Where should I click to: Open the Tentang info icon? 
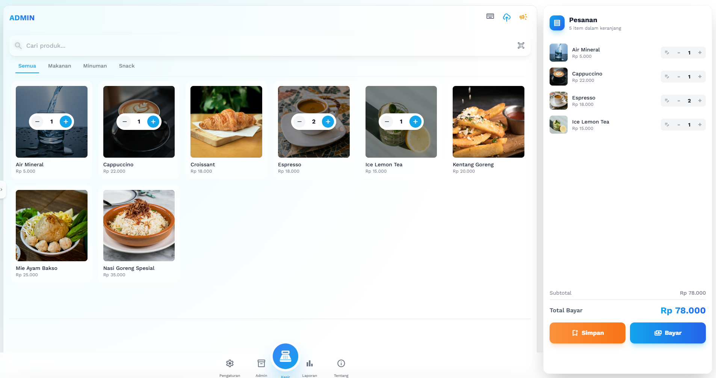point(341,363)
